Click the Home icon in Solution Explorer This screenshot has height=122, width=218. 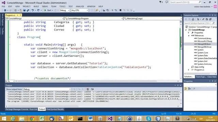193,19
